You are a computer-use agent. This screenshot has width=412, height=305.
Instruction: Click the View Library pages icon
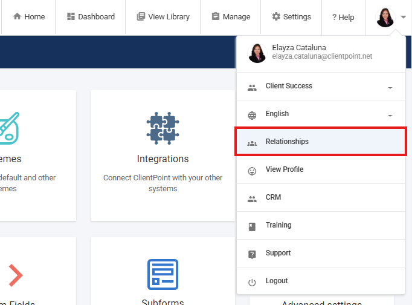click(x=141, y=16)
